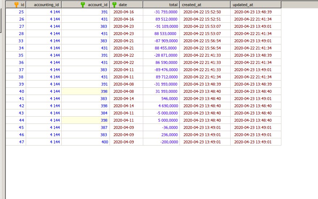The width and height of the screenshot is (318, 199).
Task: Click total cell 236,0000
Action: [161, 135]
